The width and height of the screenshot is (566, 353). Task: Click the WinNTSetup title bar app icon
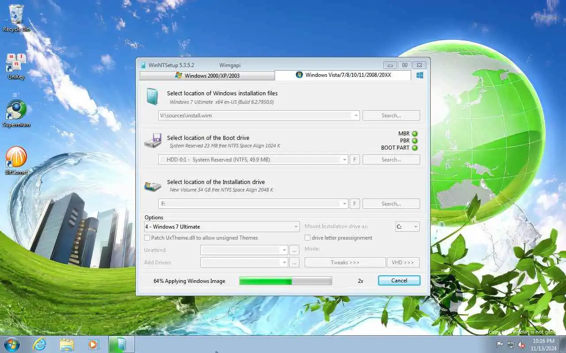(143, 65)
